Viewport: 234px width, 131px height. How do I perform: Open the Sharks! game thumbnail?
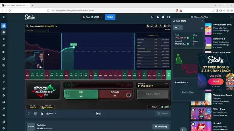(201, 127)
